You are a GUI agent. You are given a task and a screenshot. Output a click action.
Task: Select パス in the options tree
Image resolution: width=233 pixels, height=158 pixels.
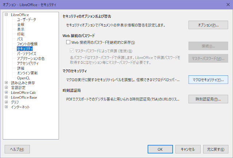point(20,39)
